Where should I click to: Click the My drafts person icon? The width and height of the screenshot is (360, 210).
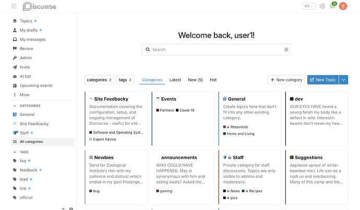click(x=15, y=30)
